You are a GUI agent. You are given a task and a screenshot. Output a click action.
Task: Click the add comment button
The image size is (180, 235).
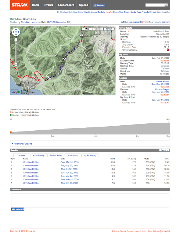pyautogui.click(x=18, y=209)
